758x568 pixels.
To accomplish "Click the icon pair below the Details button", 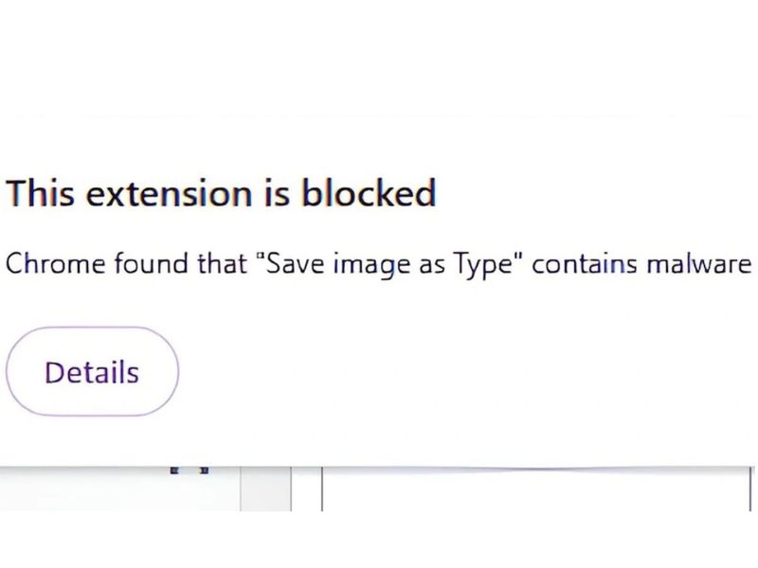I will (x=189, y=470).
